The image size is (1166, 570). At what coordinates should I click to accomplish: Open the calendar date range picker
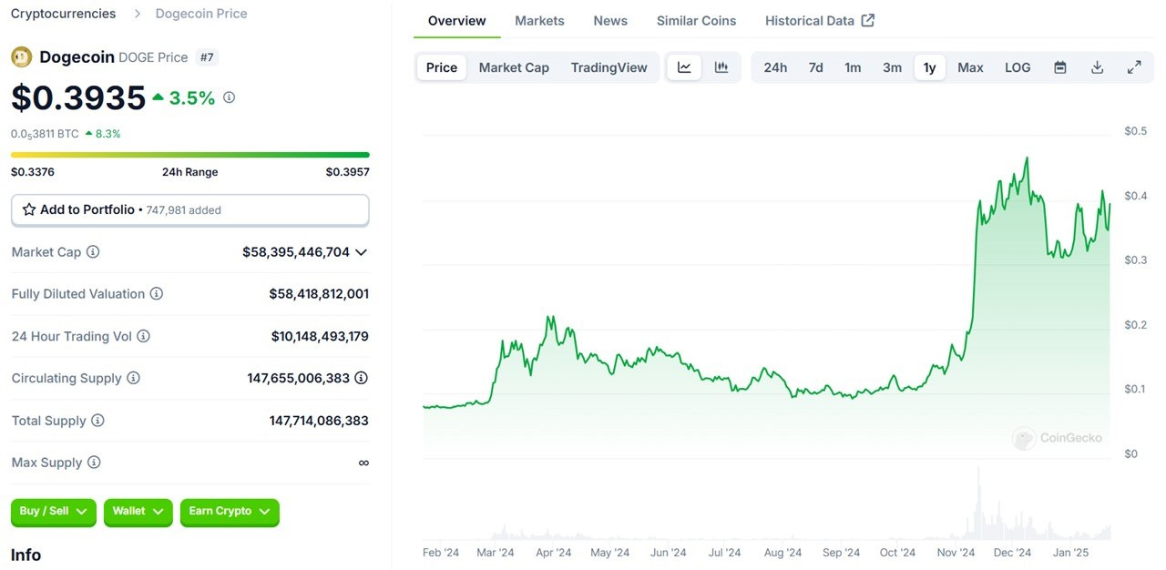1060,67
